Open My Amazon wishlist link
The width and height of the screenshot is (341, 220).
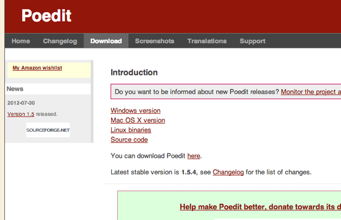coord(37,68)
